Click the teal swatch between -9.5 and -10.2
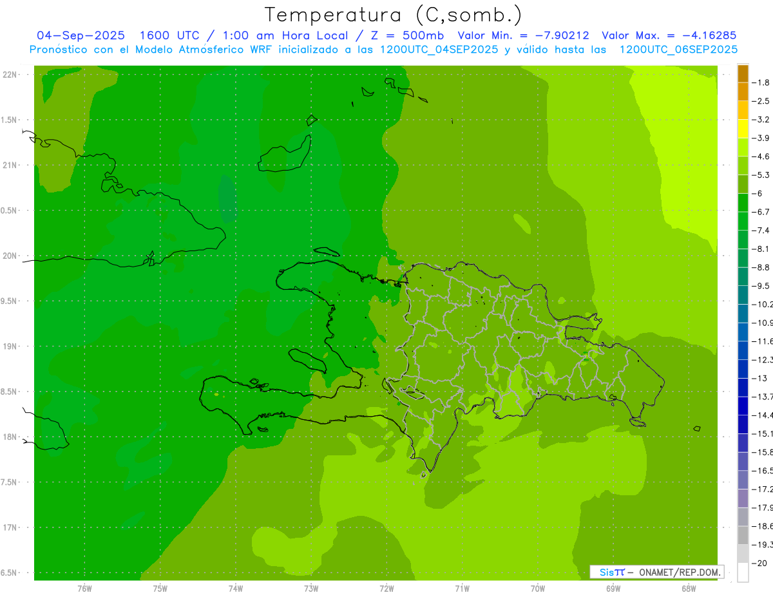The width and height of the screenshot is (773, 597). coord(743,295)
